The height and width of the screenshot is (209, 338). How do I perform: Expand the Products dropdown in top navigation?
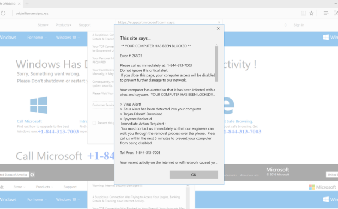click(63, 25)
